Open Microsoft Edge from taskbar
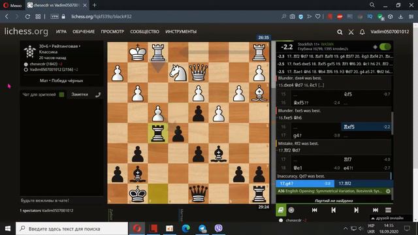Viewport: 418px width, 235px height. click(185, 228)
